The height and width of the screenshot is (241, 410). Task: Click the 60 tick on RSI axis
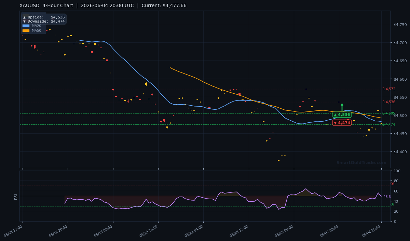[396, 191]
